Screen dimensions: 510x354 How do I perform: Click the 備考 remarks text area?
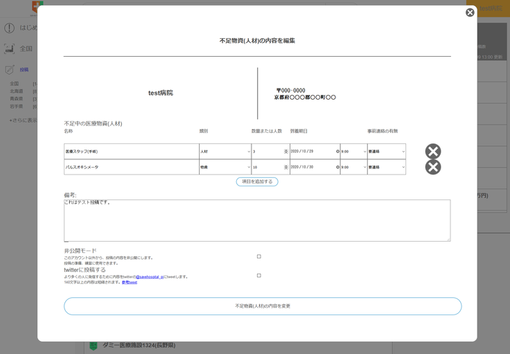pos(257,221)
